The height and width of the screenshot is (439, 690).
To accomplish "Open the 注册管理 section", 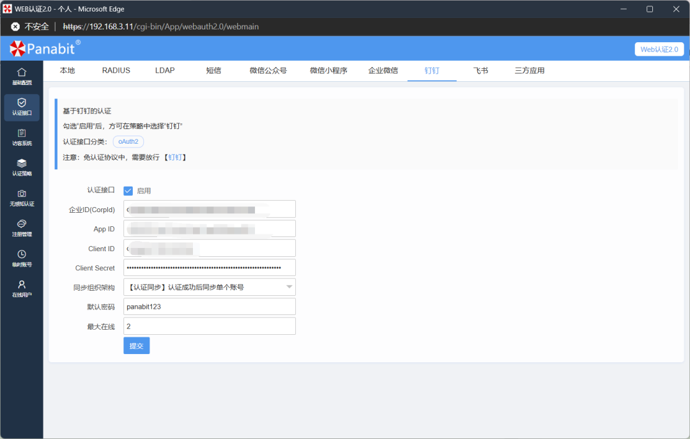I will tap(22, 229).
